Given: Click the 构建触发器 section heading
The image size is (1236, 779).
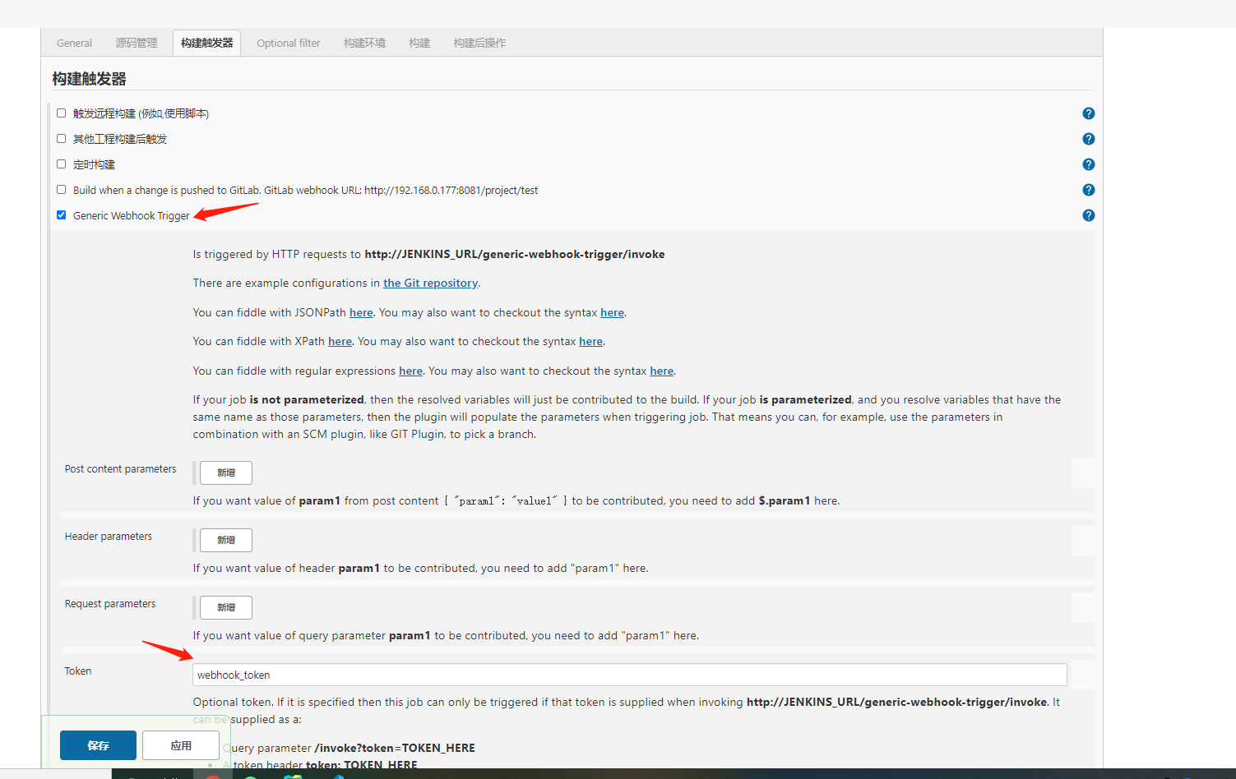Looking at the screenshot, I should 89,79.
